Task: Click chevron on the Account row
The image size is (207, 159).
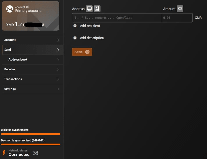Action: (x=58, y=40)
